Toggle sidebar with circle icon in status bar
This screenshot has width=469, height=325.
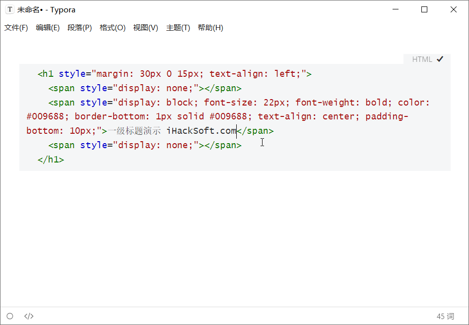(x=10, y=316)
